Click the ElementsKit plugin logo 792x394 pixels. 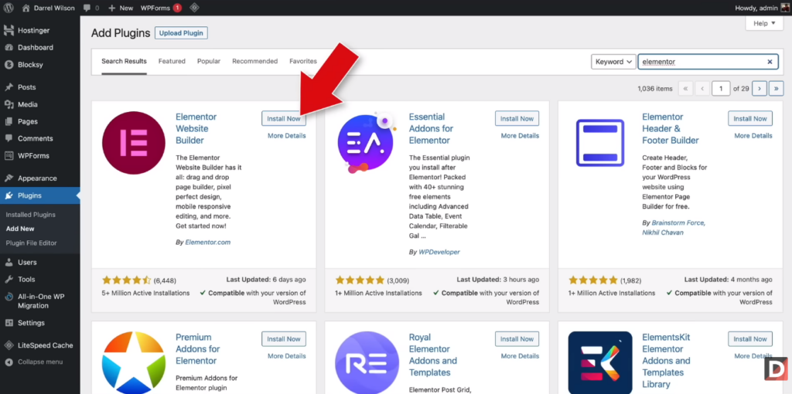pos(600,362)
